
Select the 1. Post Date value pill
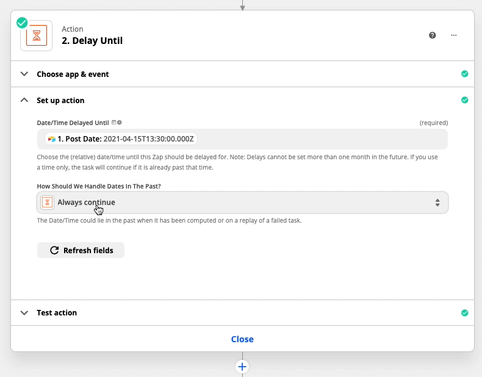point(121,139)
